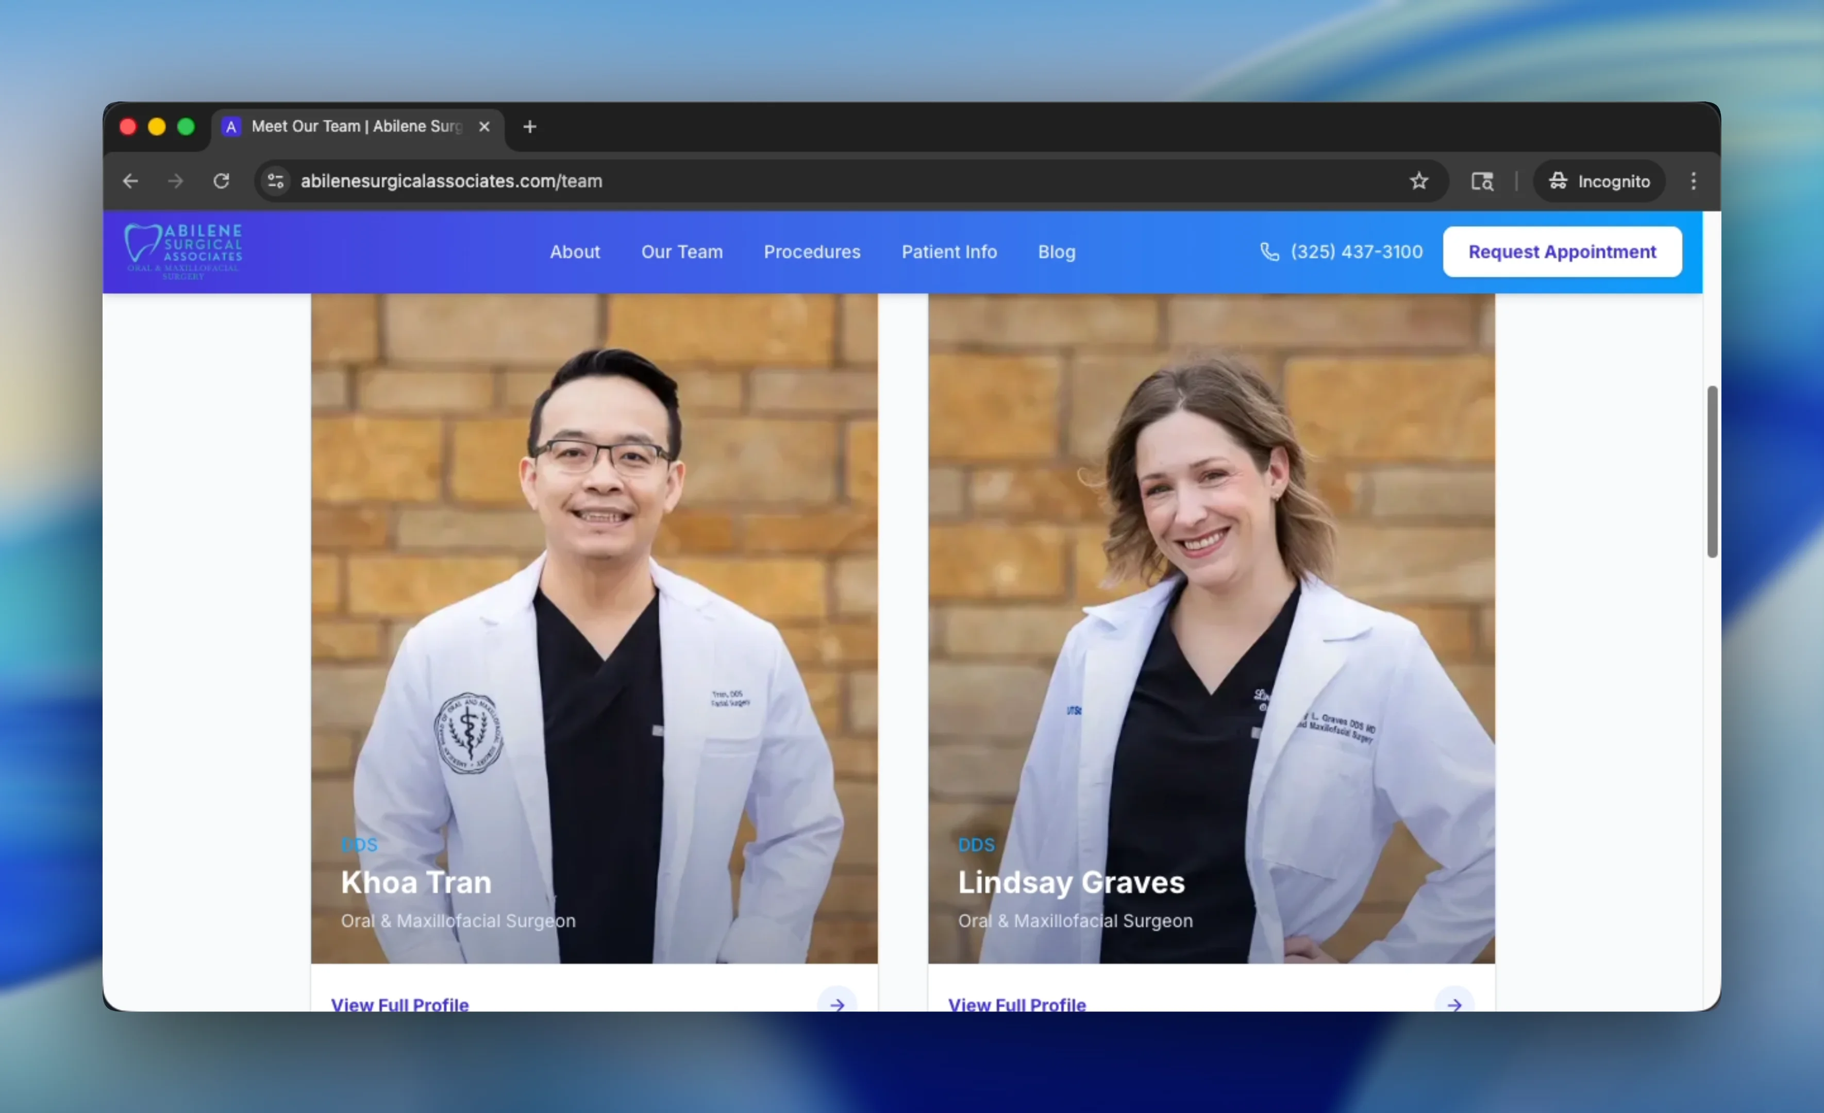The width and height of the screenshot is (1824, 1113).
Task: Go to the Blog page
Action: pyautogui.click(x=1057, y=251)
